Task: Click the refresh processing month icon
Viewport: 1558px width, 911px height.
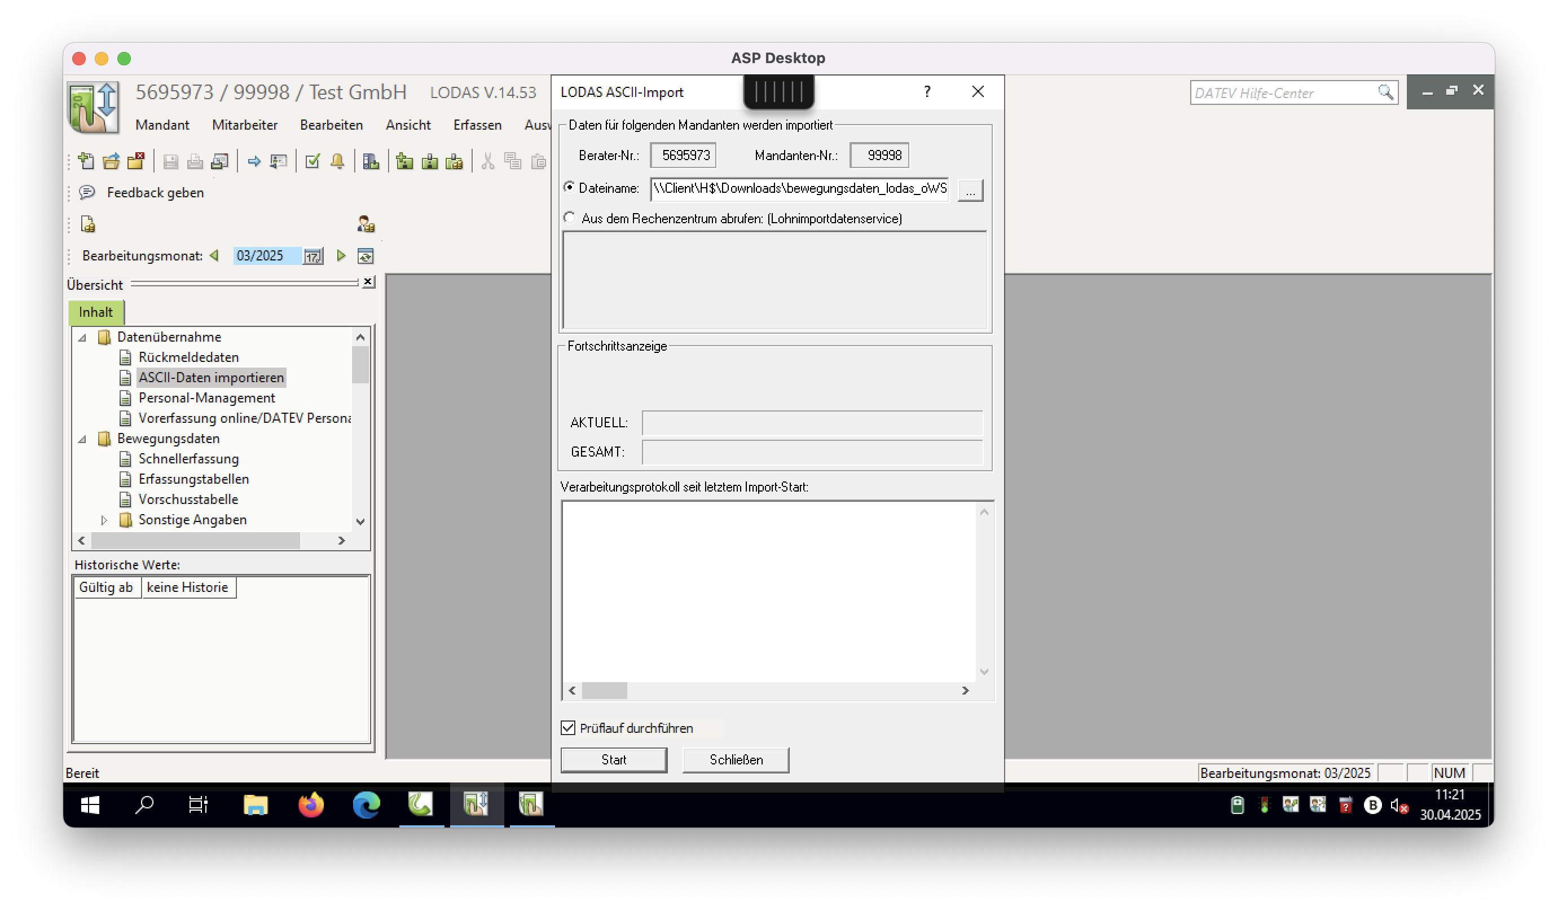Action: (366, 256)
